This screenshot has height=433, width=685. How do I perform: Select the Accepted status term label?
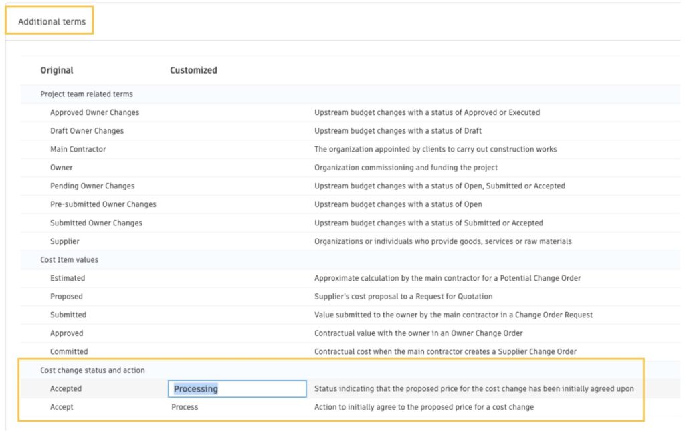pyautogui.click(x=66, y=389)
